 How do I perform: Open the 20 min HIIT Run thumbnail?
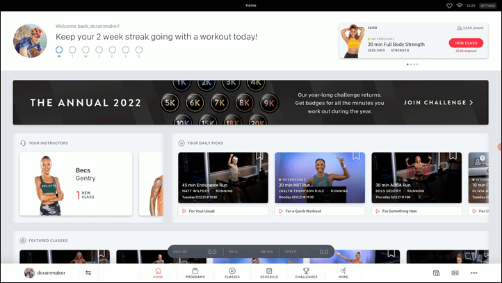[320, 178]
